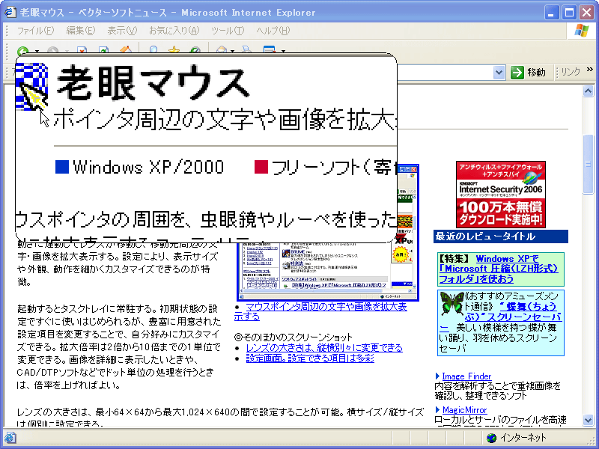Open the Favorites star toolbar icon
The image size is (599, 449).
click(174, 50)
